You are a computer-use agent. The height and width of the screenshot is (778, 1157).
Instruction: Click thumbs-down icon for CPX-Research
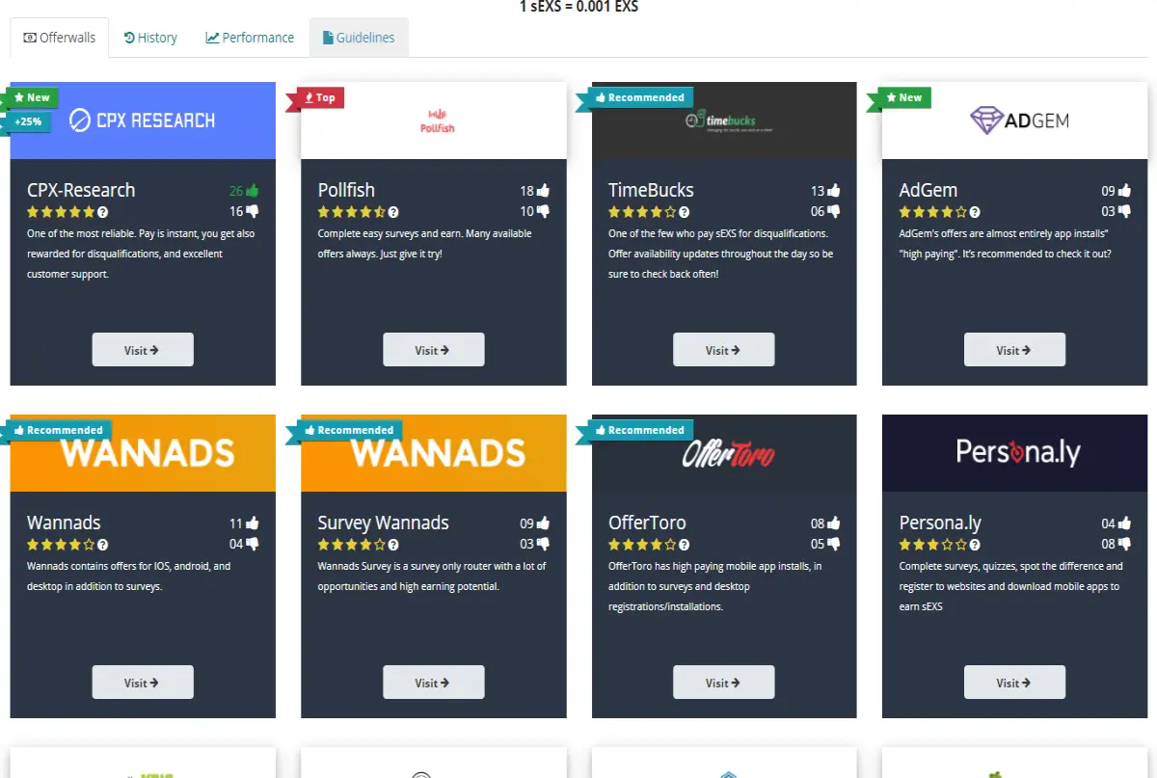(x=253, y=211)
